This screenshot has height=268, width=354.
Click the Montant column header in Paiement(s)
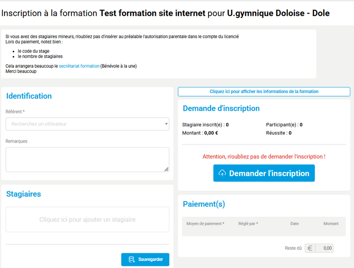coord(331,223)
